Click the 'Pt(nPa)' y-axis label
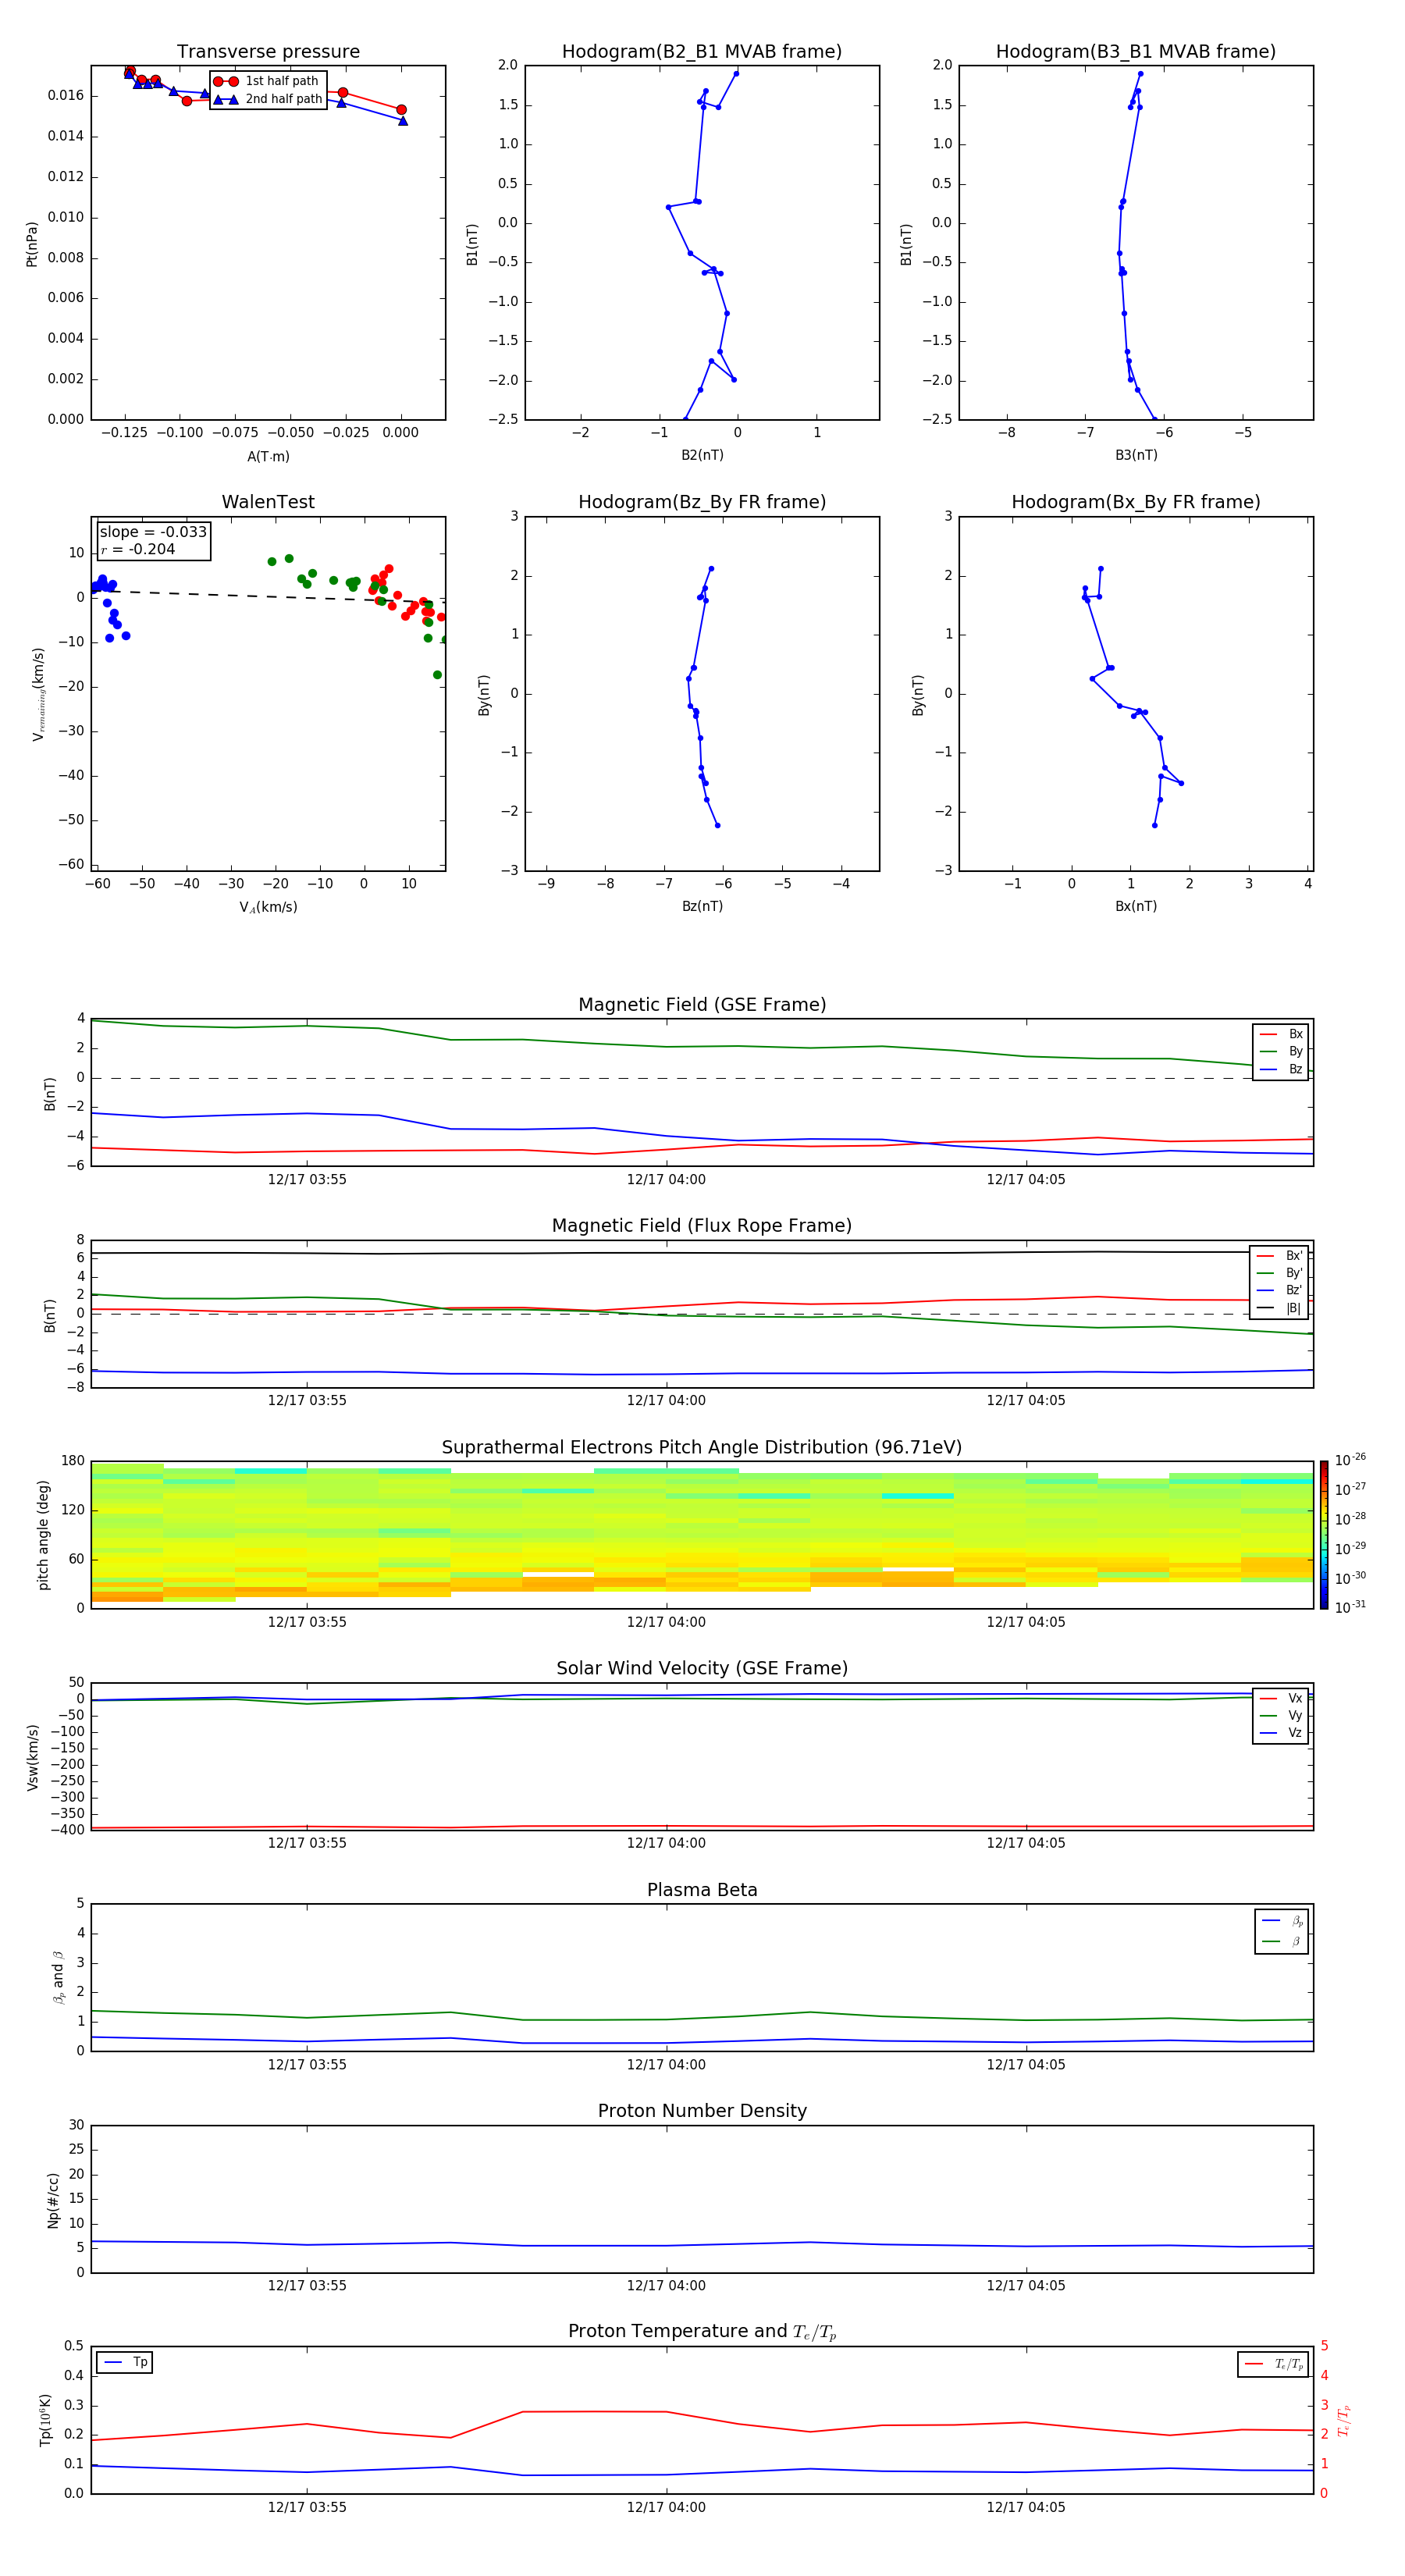The height and width of the screenshot is (2576, 1405). coord(32,244)
